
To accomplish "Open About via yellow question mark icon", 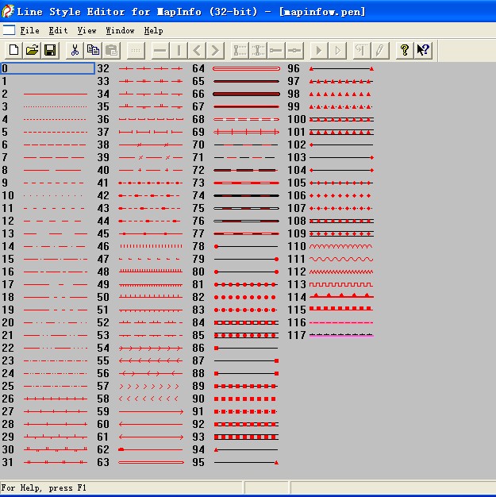I will click(405, 50).
